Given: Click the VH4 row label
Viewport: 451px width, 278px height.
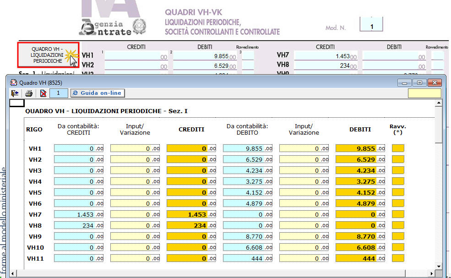Looking at the screenshot, I should tap(35, 181).
